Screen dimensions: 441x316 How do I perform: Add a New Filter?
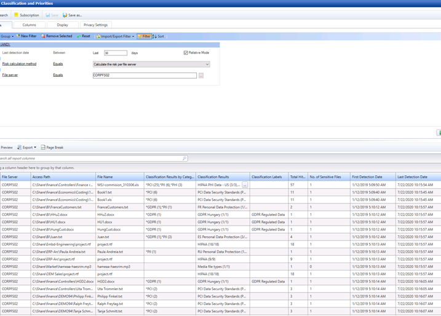[x=20, y=36]
